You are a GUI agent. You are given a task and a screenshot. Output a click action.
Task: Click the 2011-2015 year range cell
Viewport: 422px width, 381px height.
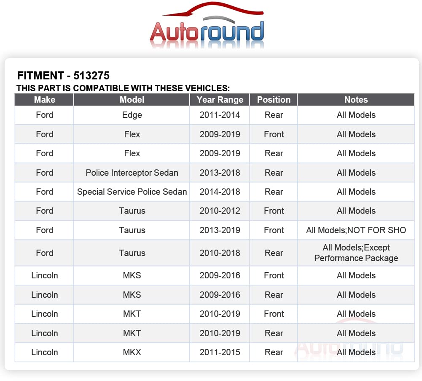click(x=220, y=352)
